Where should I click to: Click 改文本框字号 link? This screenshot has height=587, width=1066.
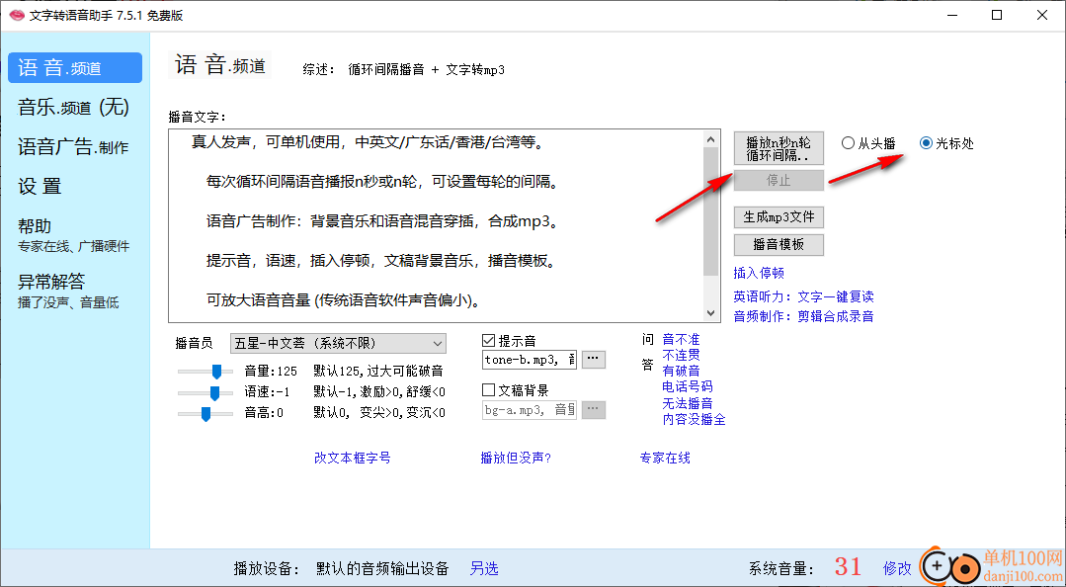coord(352,458)
